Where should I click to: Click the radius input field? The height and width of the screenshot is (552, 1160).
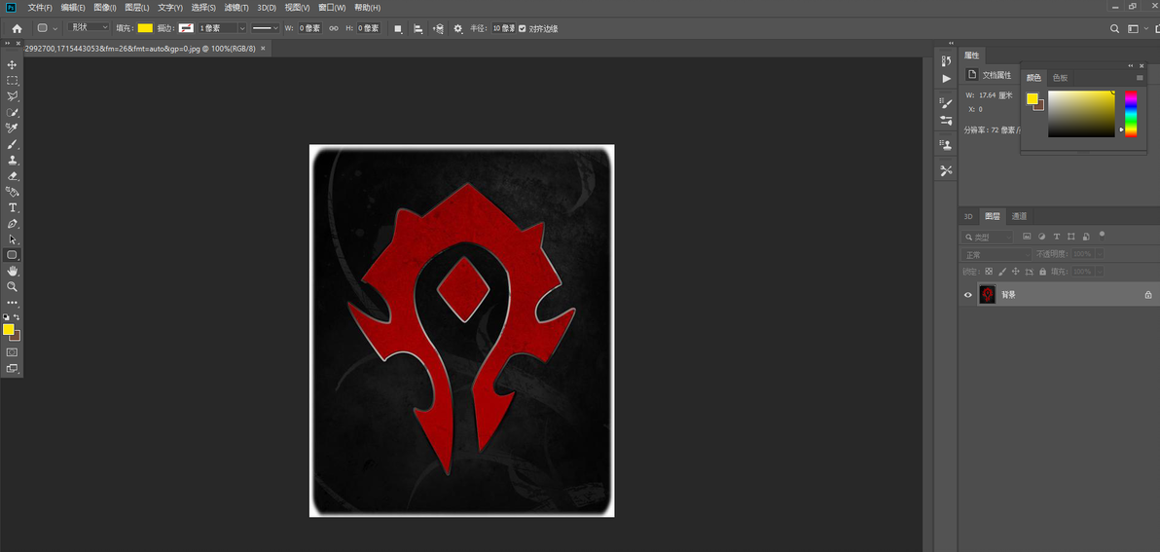[x=503, y=28]
